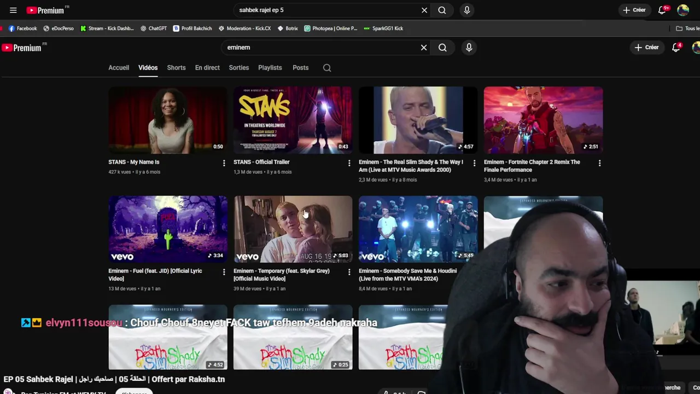Click 'EP 05 Sahbek Rajel' video title
Viewport: 700px width, 394px height.
[114, 379]
